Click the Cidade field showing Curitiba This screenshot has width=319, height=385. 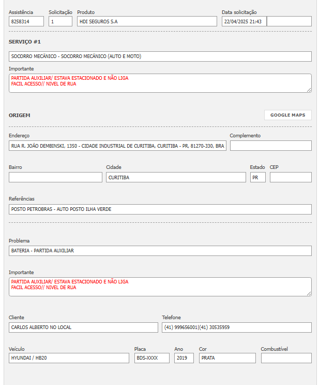coord(176,177)
